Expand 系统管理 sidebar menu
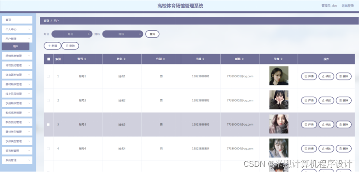 [17, 160]
